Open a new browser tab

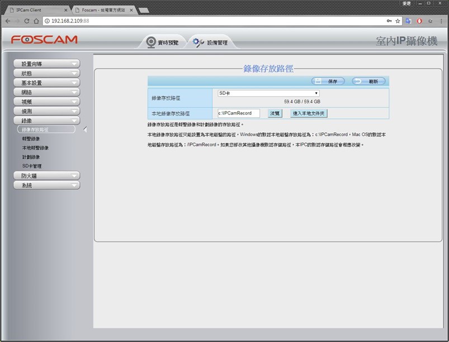point(144,10)
